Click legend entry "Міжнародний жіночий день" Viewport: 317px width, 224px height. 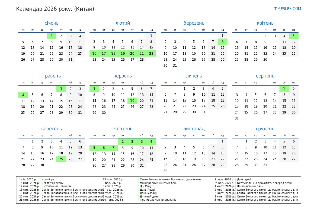[x=158, y=183]
